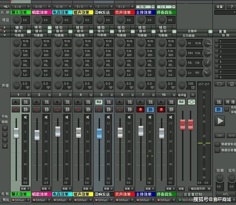Image resolution: width=236 pixels, height=205 pixels.
Task: Solo the 电音效果 channel
Action: (67, 102)
